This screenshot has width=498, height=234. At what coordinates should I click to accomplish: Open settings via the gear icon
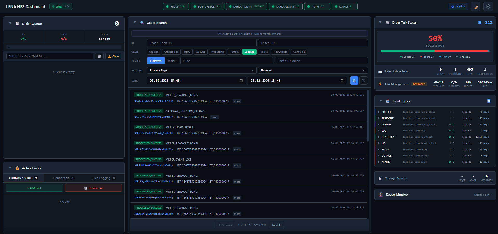(x=488, y=7)
